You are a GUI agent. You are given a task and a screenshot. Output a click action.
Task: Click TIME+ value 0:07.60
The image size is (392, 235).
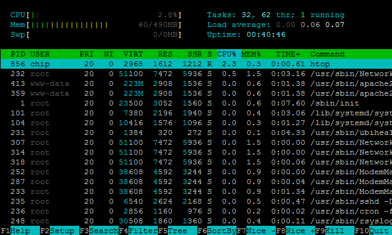click(x=288, y=104)
